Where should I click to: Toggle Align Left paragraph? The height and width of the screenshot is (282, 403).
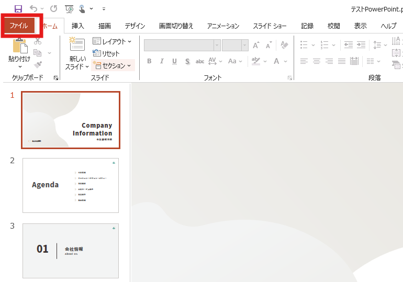304,61
